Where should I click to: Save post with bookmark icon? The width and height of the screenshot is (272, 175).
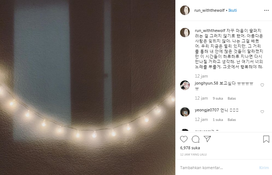(x=266, y=139)
